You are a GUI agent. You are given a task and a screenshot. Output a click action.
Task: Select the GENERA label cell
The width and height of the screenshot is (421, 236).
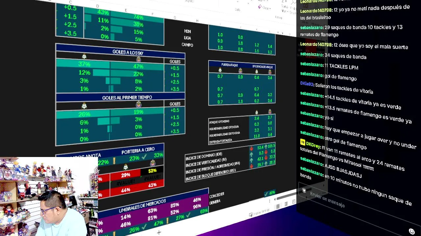[215, 202]
